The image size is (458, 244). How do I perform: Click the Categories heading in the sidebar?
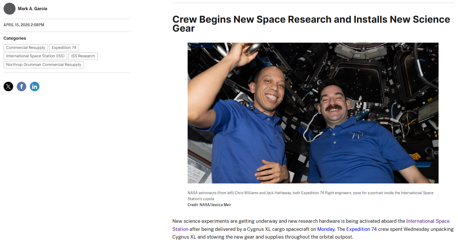[x=15, y=38]
